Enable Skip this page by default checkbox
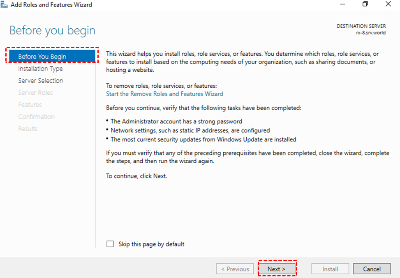Image resolution: width=400 pixels, height=278 pixels. pyautogui.click(x=110, y=244)
